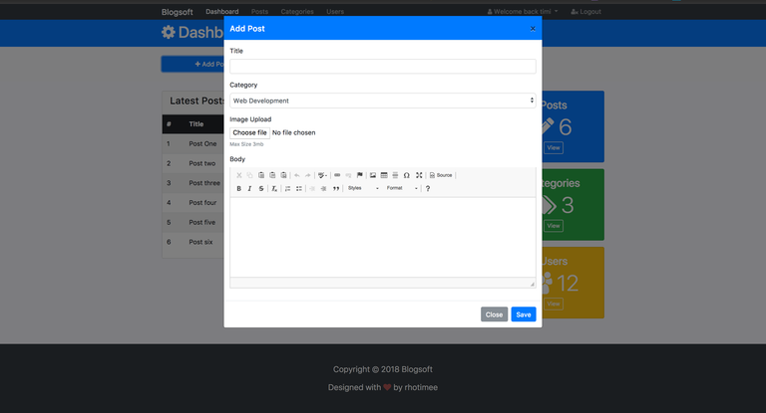Save the new post
This screenshot has width=766, height=413.
524,314
